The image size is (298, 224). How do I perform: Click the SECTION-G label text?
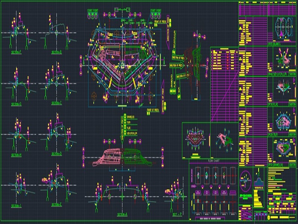(x=16, y=104)
